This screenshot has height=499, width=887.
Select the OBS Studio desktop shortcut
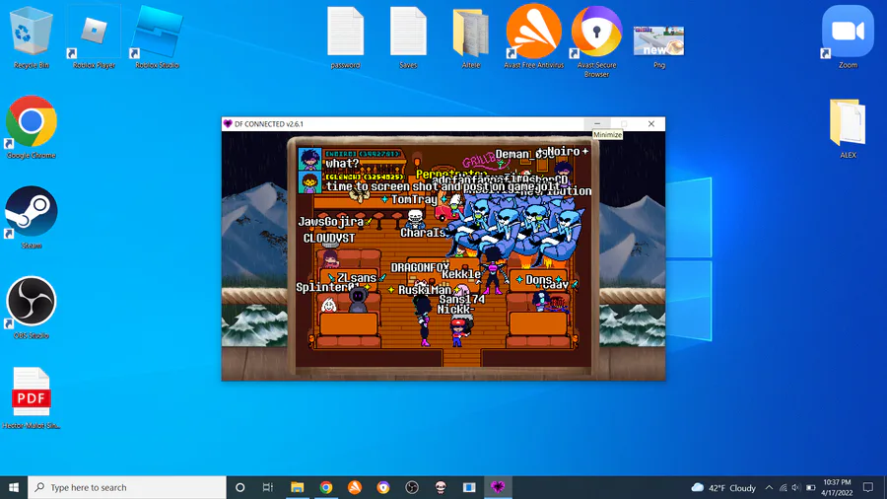point(32,309)
